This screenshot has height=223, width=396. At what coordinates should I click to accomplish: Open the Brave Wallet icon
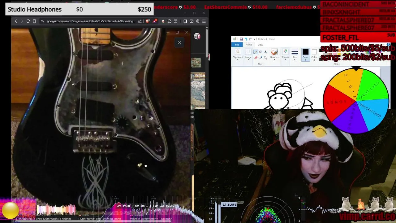(x=192, y=21)
